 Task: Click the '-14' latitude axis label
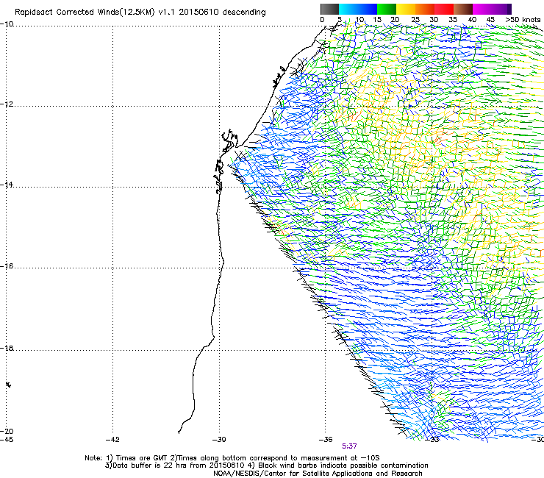click(7, 185)
